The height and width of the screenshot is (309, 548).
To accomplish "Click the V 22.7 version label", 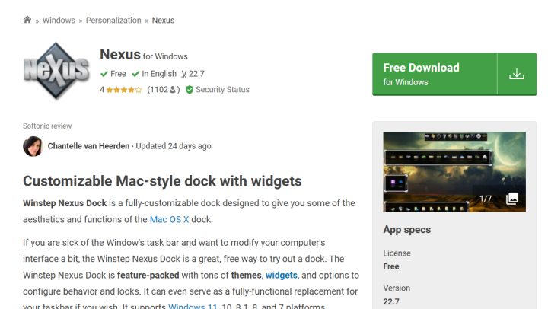I will [x=193, y=74].
